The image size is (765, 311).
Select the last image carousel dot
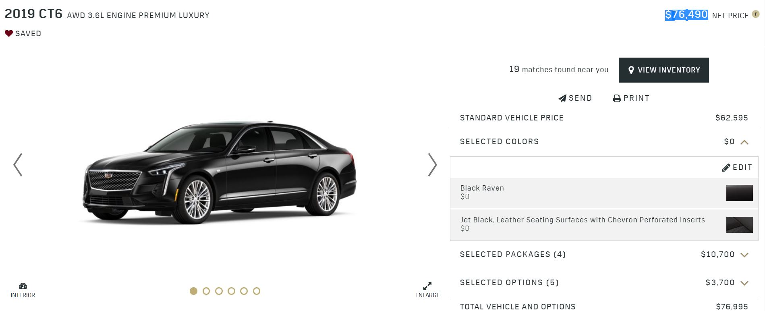pos(257,291)
